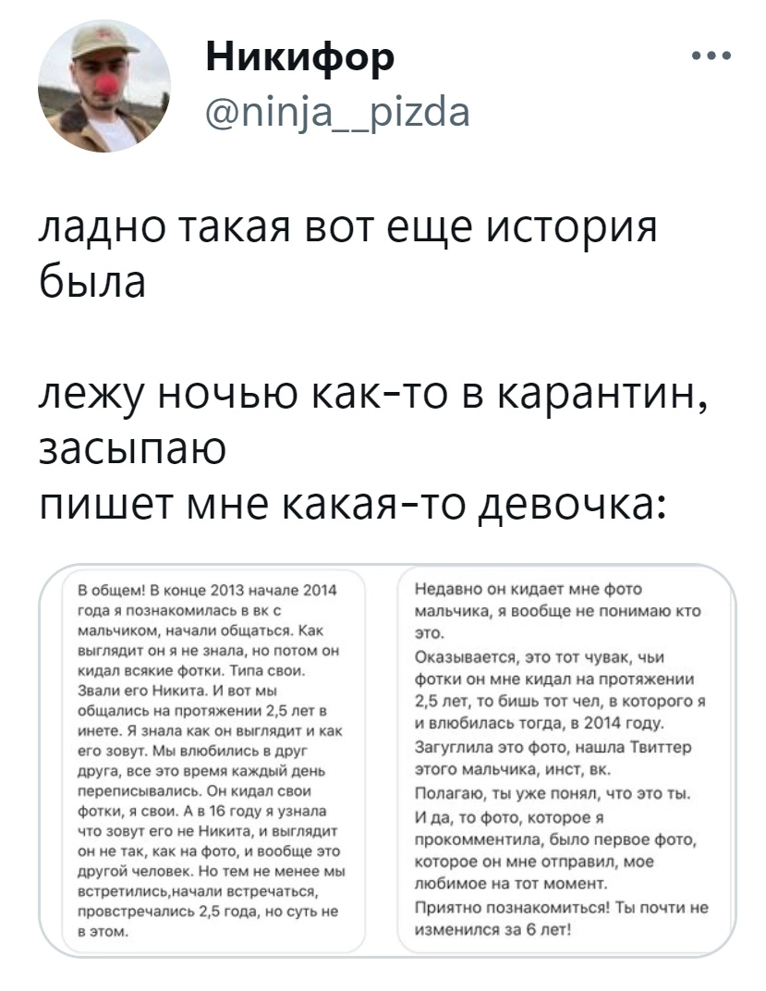
Task: Open the @ninja__pizda handle link
Action: coord(338,113)
